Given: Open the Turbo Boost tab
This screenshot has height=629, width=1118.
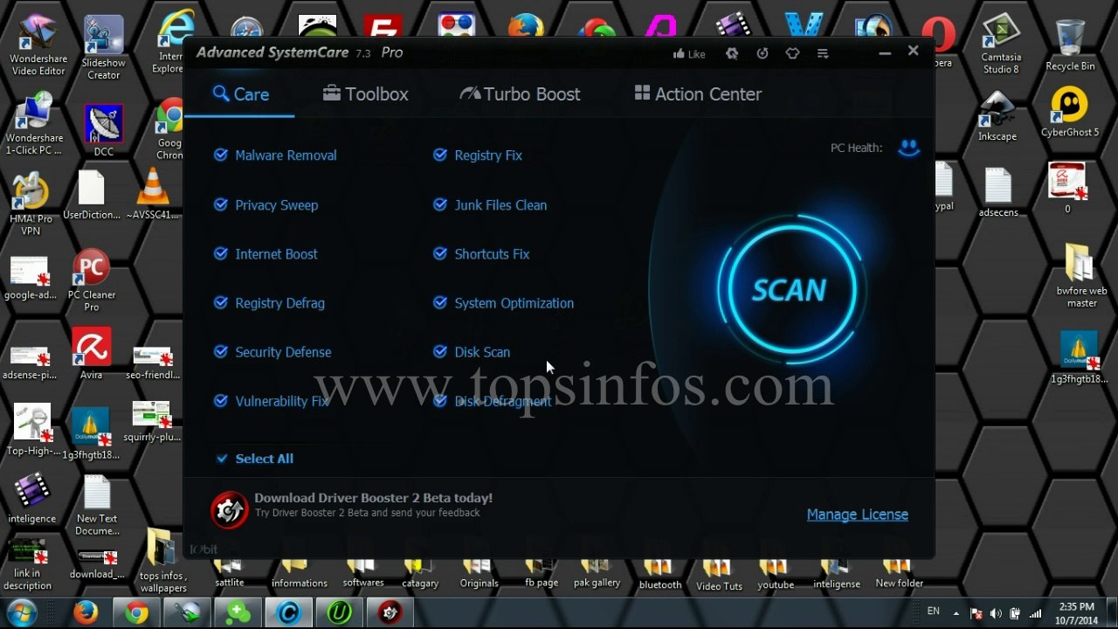Looking at the screenshot, I should coord(520,94).
